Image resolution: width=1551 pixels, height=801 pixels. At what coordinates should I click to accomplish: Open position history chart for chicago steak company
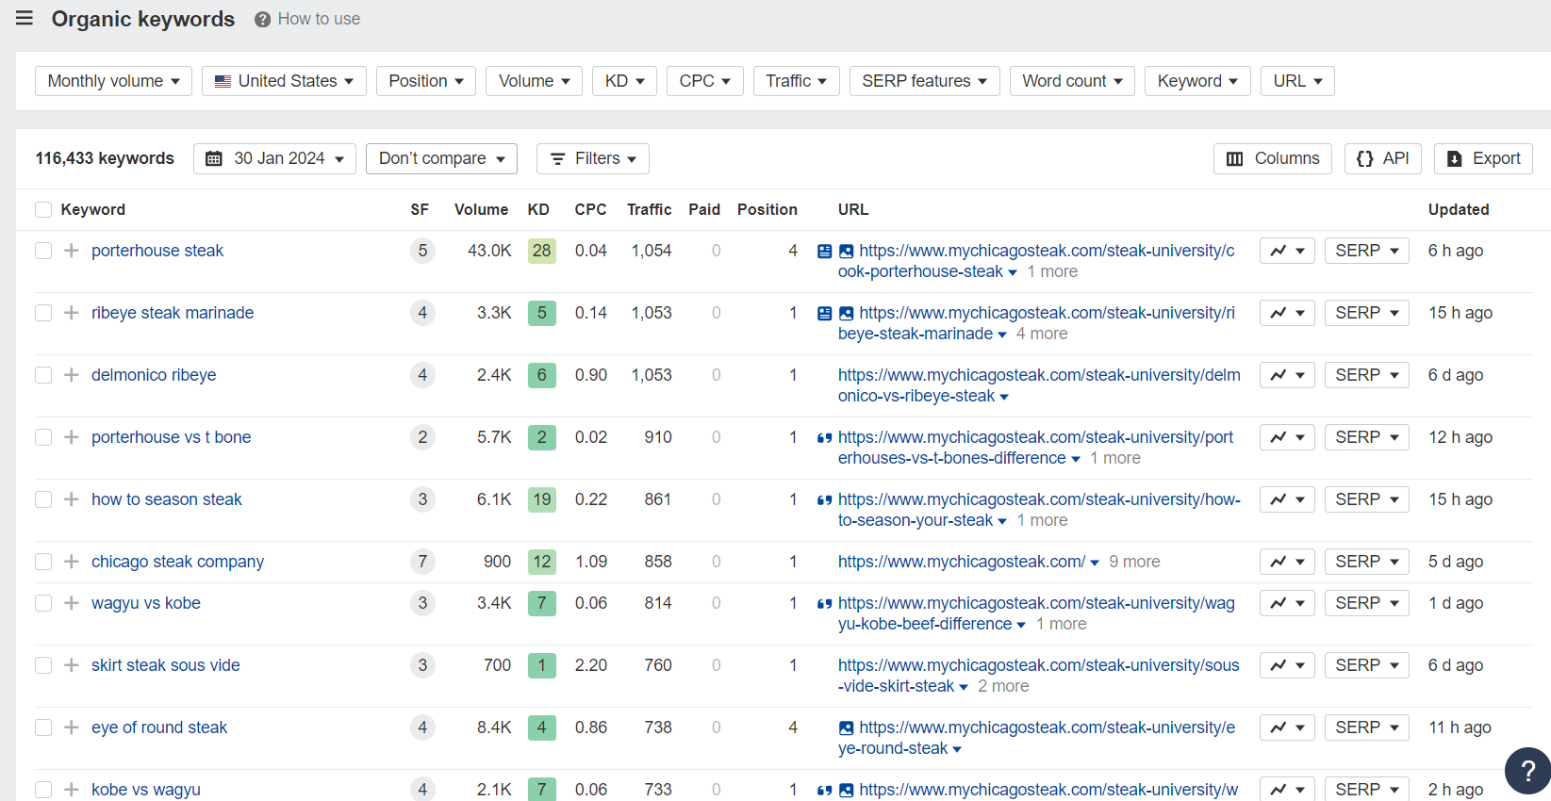click(x=1287, y=562)
